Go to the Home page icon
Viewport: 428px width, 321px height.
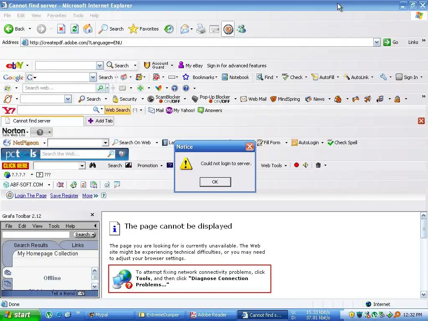[x=88, y=29]
